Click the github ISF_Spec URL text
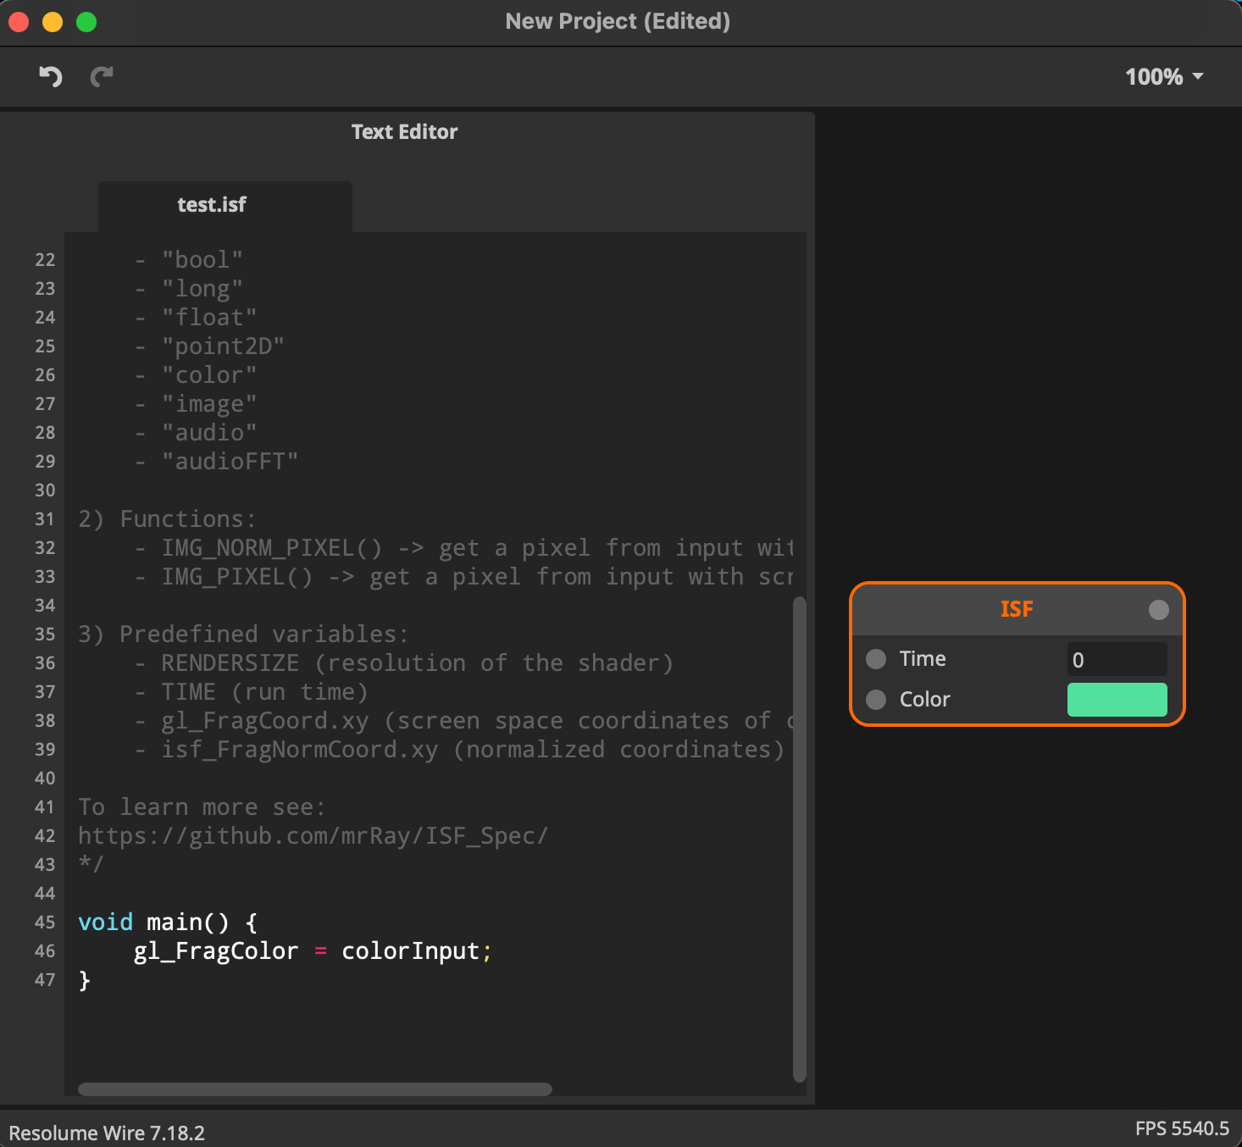This screenshot has width=1242, height=1147. click(313, 836)
